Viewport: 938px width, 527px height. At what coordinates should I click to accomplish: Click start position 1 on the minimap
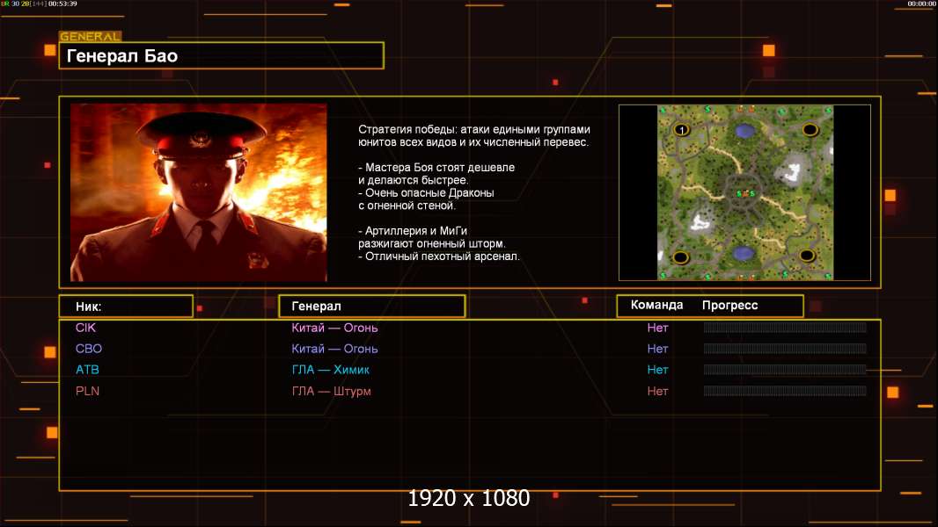tap(681, 129)
